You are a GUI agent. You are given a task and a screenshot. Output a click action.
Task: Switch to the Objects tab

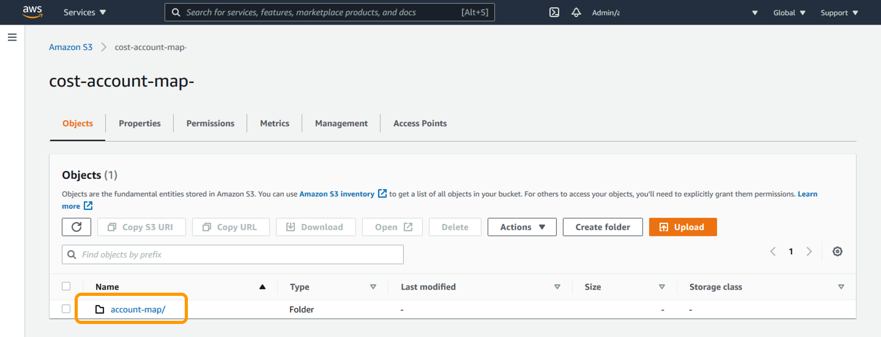(78, 123)
